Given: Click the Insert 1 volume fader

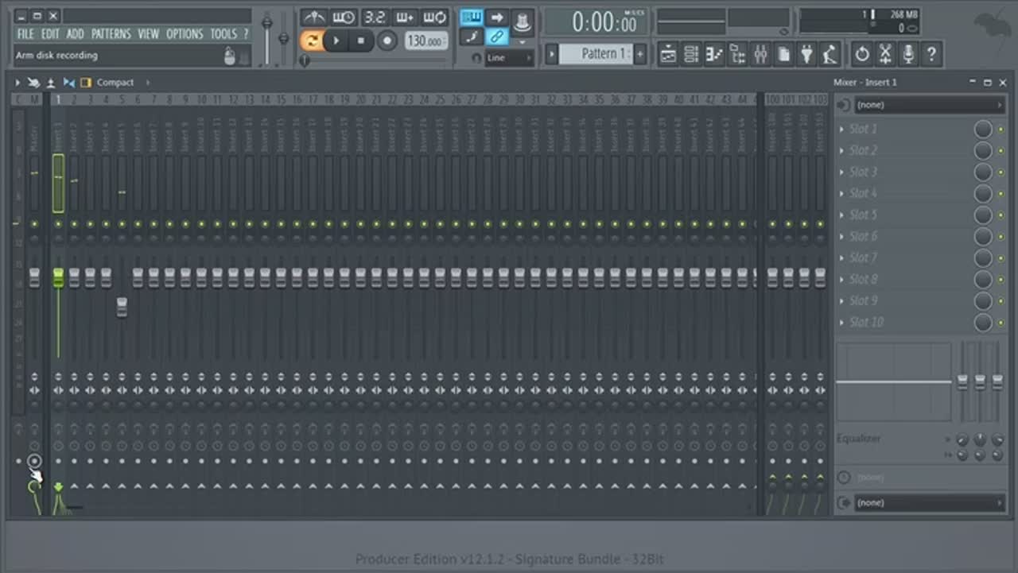Looking at the screenshot, I should tap(58, 278).
